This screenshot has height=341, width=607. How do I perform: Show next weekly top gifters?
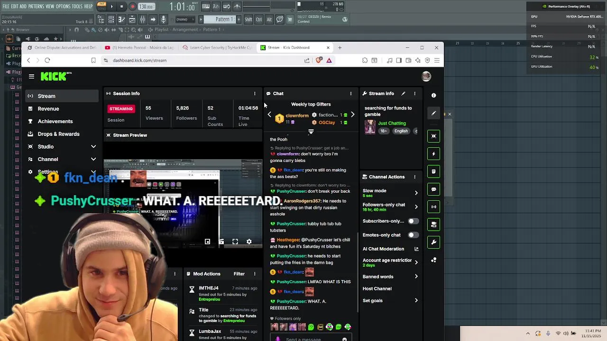352,115
